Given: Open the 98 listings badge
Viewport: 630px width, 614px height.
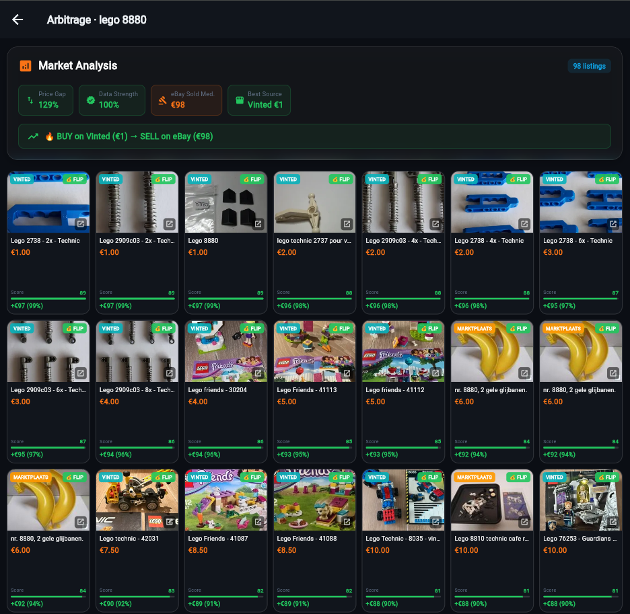Looking at the screenshot, I should tap(589, 66).
